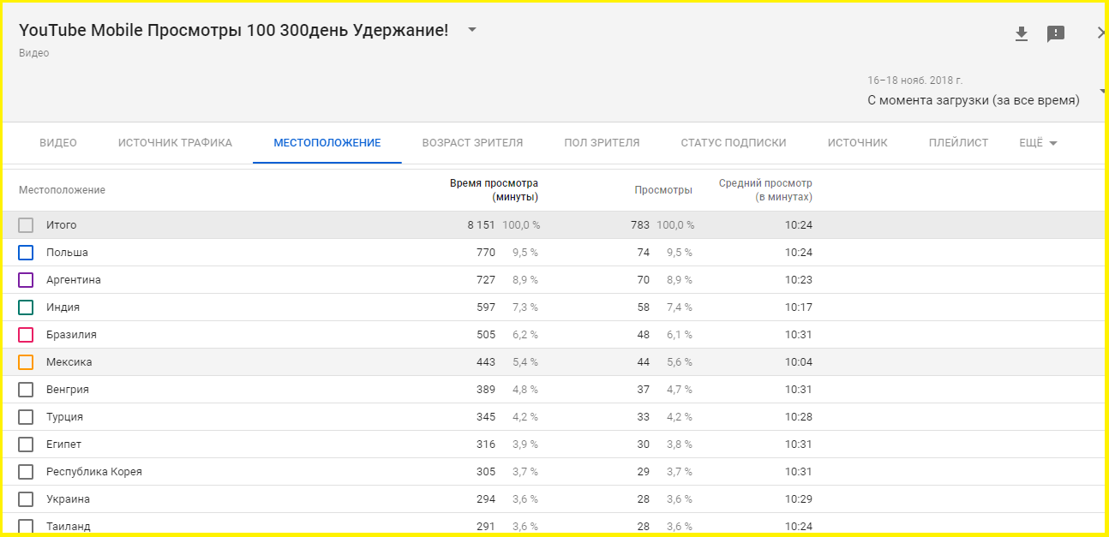Close the analytics panel
Image resolution: width=1109 pixels, height=537 pixels.
(x=1101, y=33)
